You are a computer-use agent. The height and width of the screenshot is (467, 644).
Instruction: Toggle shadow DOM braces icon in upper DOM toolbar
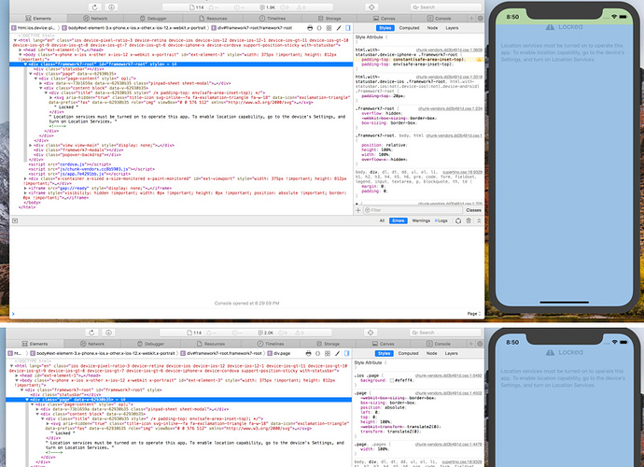tap(319, 27)
